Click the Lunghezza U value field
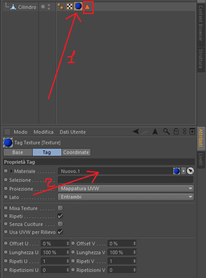This screenshot has height=278, width=206. point(53,252)
